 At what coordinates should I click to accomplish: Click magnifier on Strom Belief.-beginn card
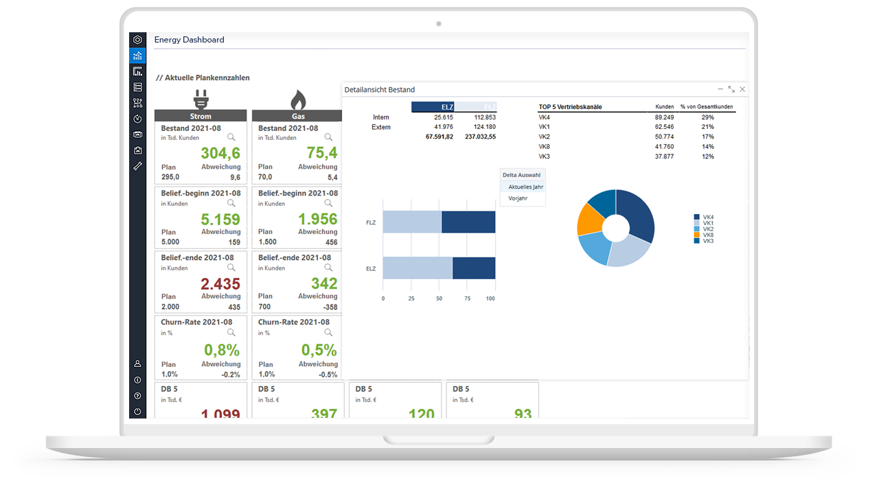[231, 203]
